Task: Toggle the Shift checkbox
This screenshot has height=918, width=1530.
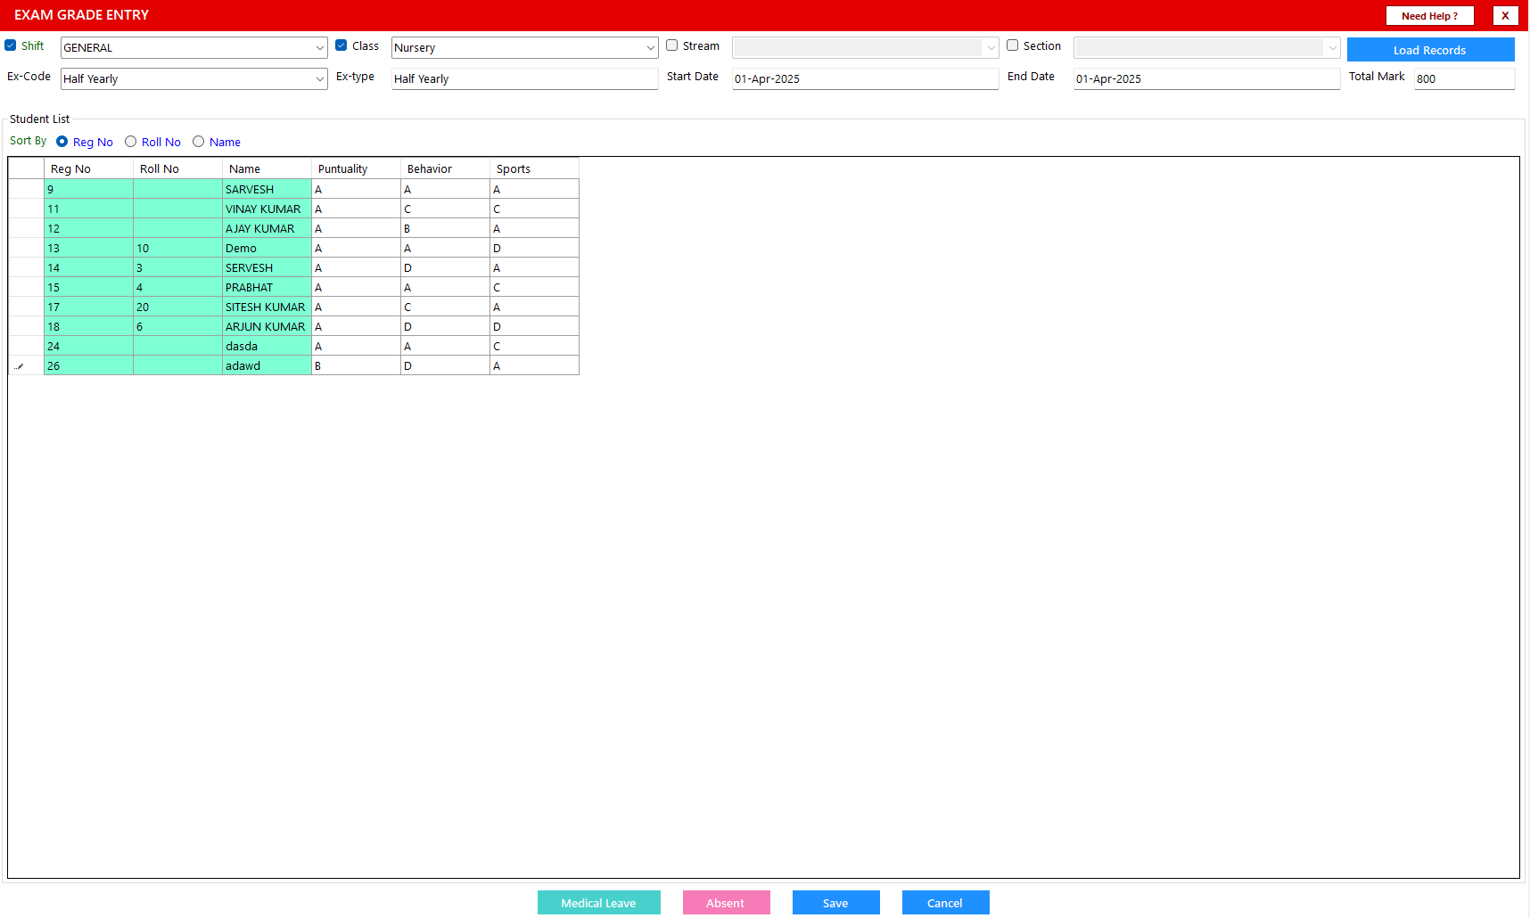Action: pos(11,45)
